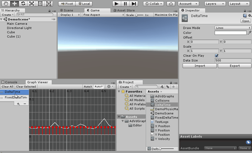Select the DemoScene asset

coord(164,113)
